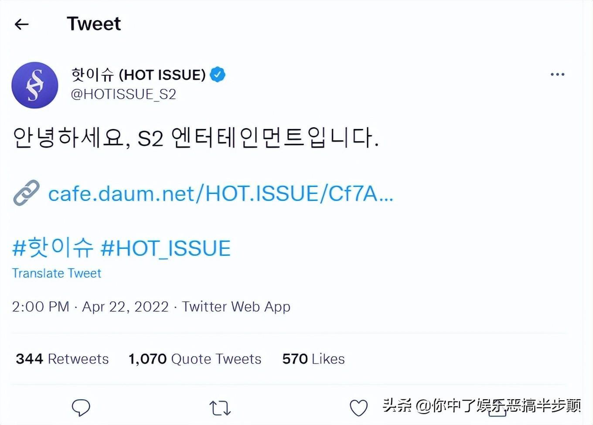Click the 2:00 PM Apr 22 timestamp

90,307
